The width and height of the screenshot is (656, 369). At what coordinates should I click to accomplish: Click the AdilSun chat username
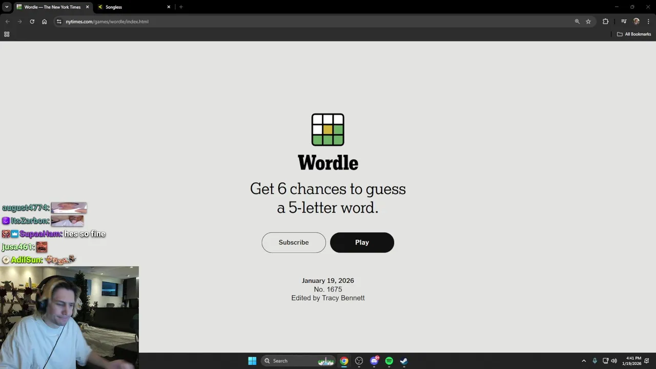[27, 260]
